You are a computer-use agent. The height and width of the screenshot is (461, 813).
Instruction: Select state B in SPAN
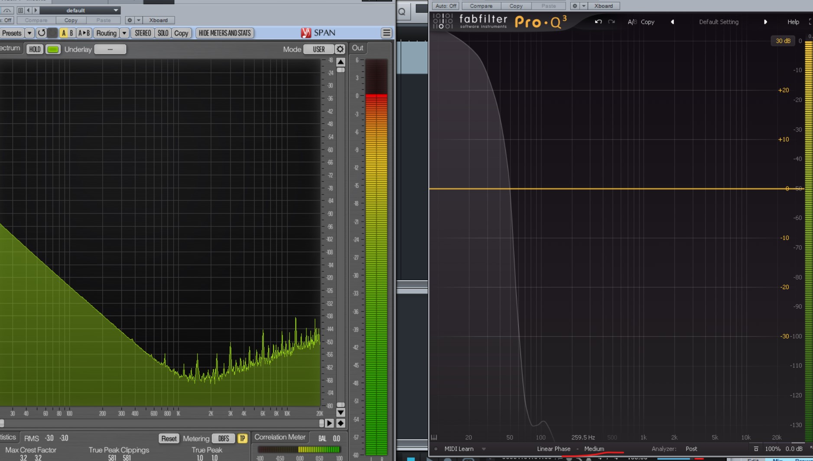[72, 33]
